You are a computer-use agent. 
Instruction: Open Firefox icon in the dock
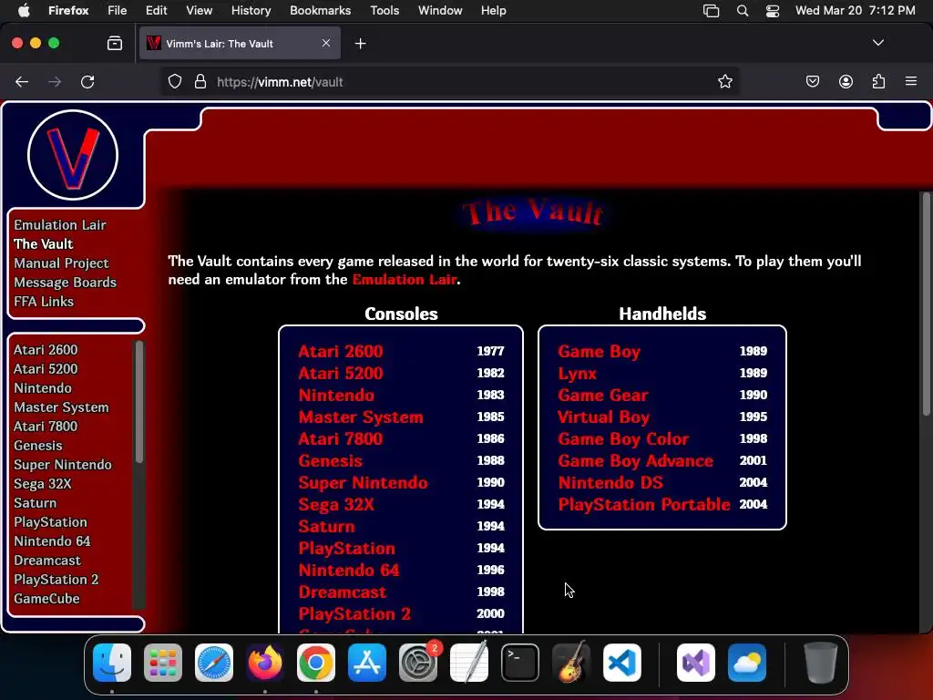point(265,663)
